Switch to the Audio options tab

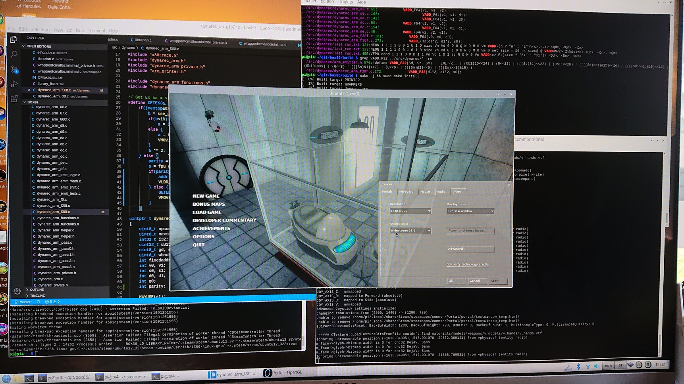pos(441,192)
